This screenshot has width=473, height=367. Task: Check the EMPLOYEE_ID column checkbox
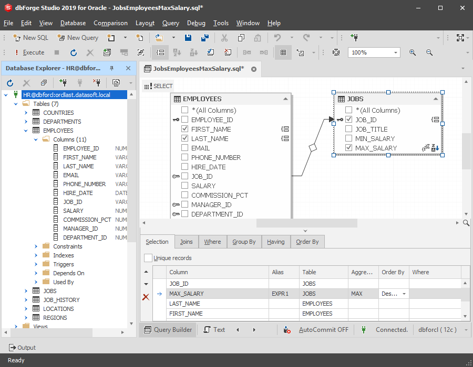184,120
